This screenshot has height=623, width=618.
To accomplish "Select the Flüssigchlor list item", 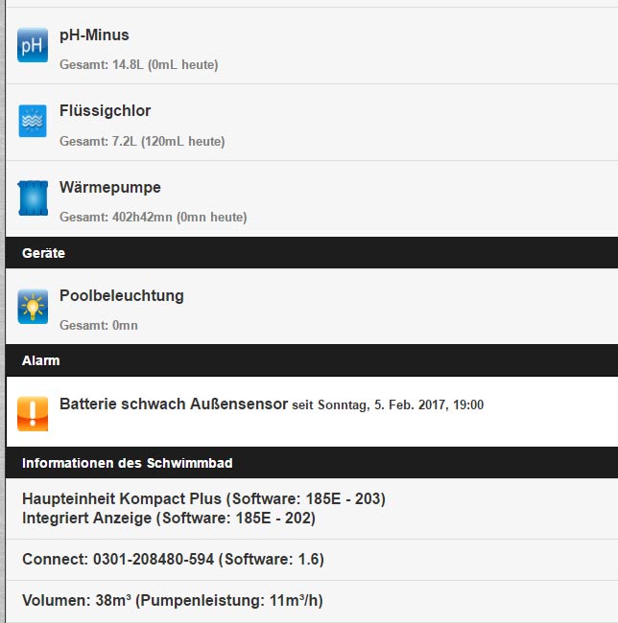I will [312, 123].
